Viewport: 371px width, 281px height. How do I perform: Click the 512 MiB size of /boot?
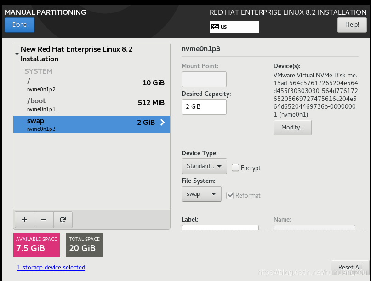[151, 103]
